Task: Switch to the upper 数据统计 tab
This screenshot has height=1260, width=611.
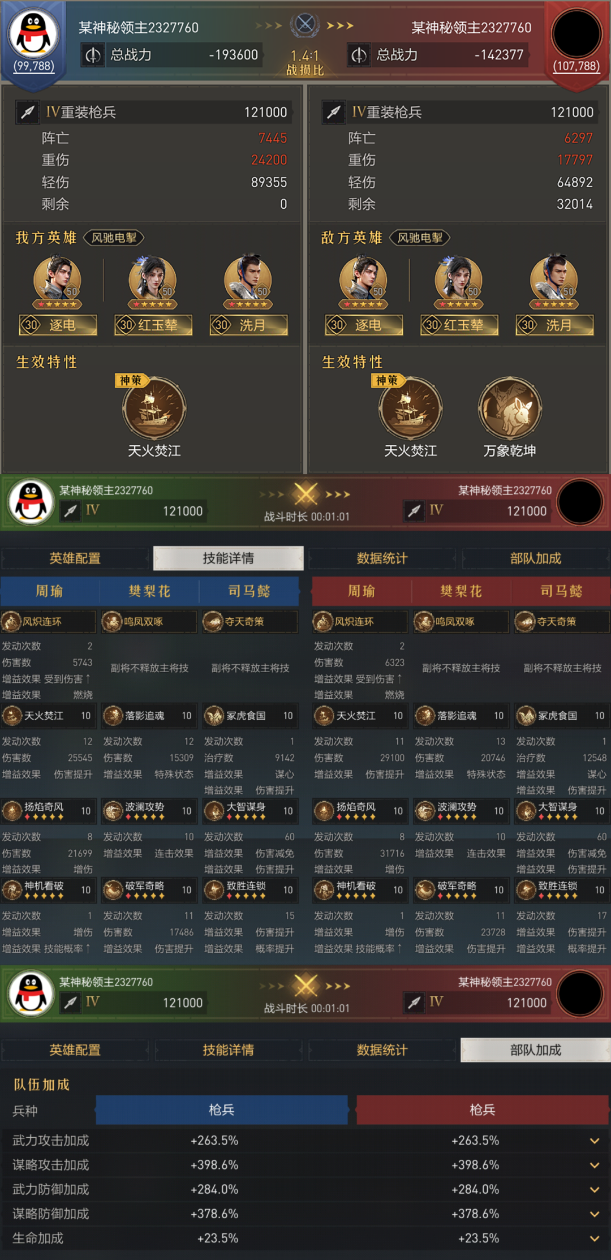Action: click(x=382, y=558)
